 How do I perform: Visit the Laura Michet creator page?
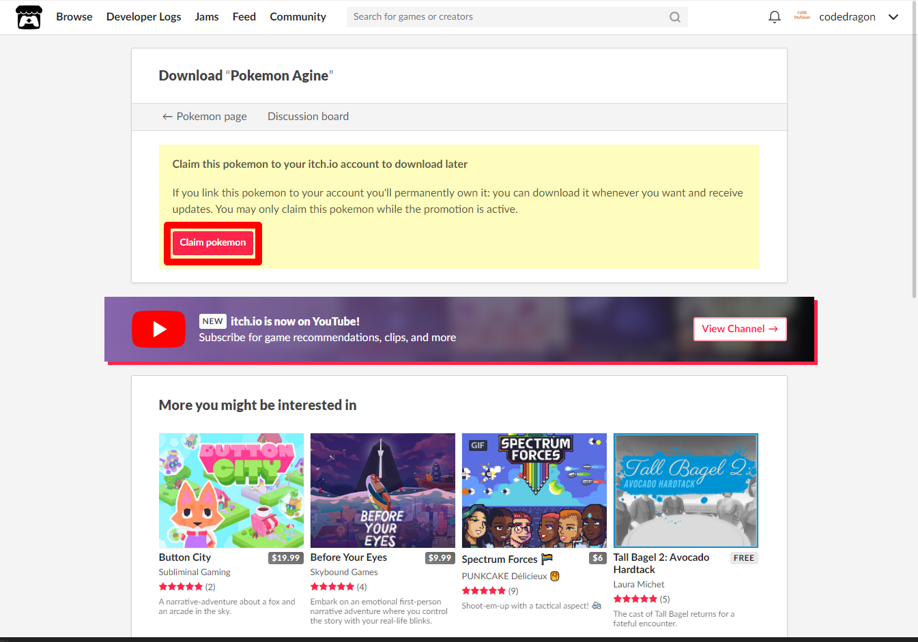click(639, 585)
